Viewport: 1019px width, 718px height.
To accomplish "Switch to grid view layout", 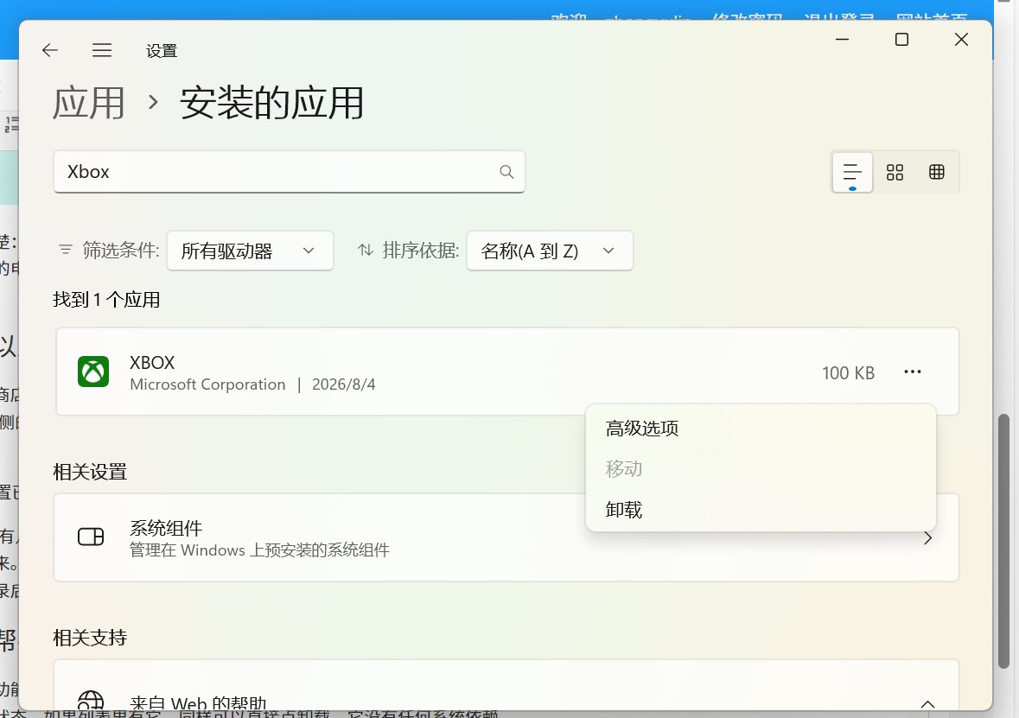I will [x=895, y=172].
